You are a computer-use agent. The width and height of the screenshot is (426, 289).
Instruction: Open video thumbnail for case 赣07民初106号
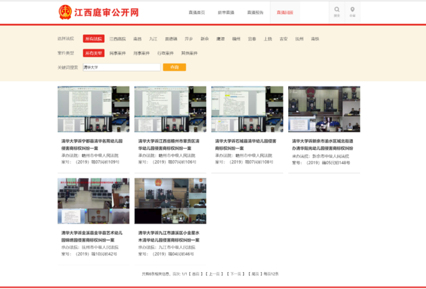pyautogui.click(x=170, y=109)
